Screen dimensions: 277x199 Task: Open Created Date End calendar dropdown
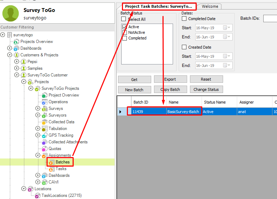(x=227, y=65)
